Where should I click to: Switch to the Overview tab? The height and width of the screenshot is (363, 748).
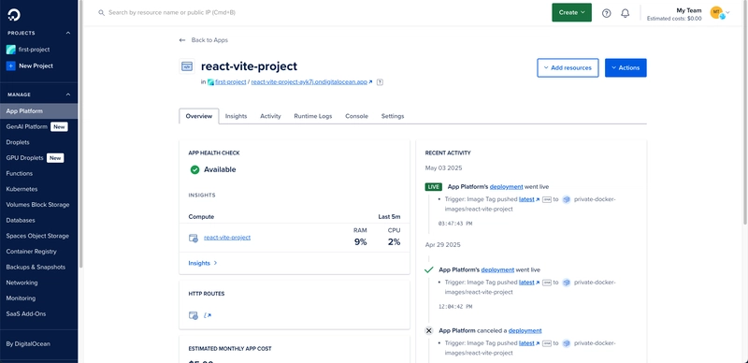199,116
